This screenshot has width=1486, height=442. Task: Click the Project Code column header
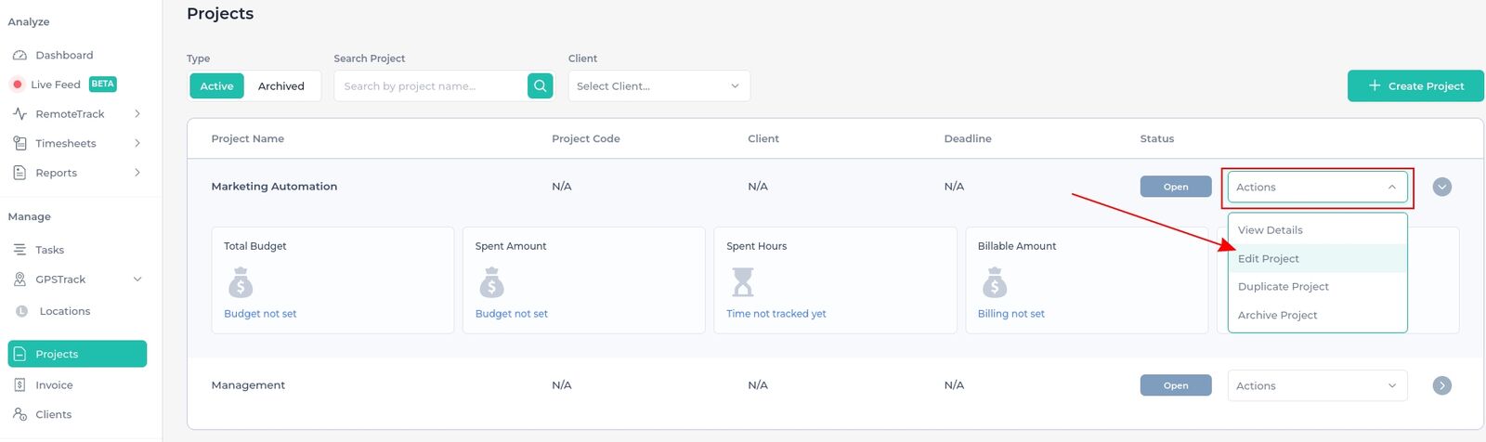pyautogui.click(x=586, y=138)
